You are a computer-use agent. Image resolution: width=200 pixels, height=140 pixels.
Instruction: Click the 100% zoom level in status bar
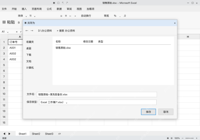(177, 138)
